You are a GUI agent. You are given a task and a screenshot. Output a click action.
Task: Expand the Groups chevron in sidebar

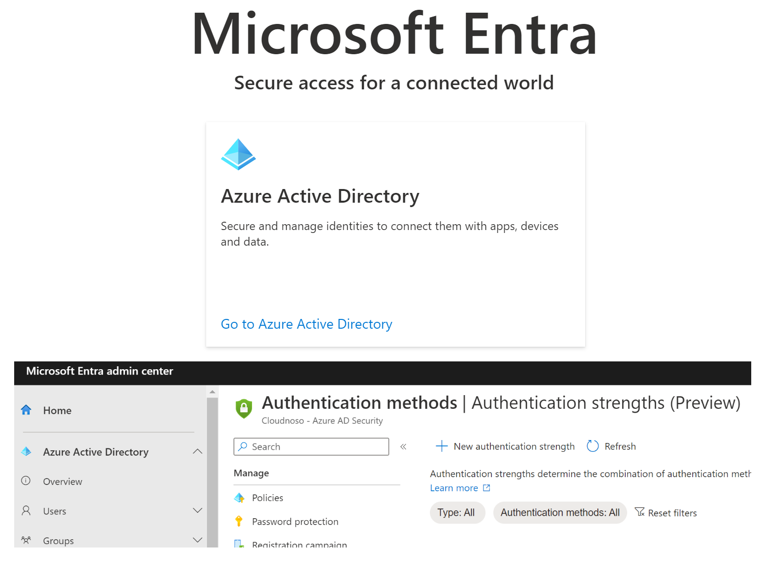tap(197, 540)
